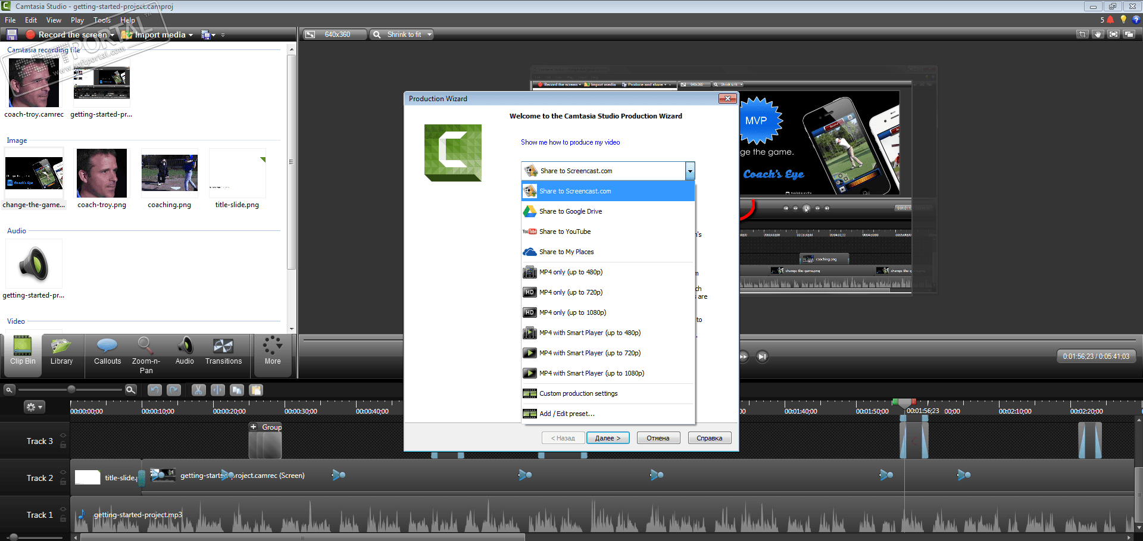Select MP4 only (up to 720p) preset
Screen dimensions: 1143x541
pos(608,292)
